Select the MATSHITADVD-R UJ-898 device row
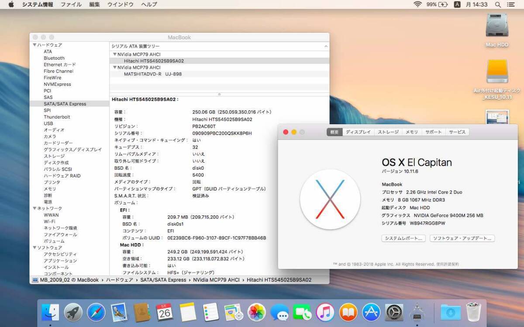The width and height of the screenshot is (524, 327). pyautogui.click(x=153, y=74)
